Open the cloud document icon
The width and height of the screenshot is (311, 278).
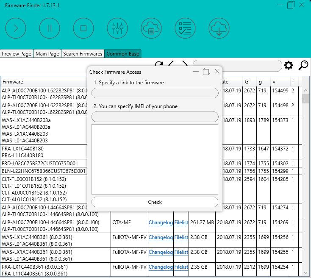(151, 28)
